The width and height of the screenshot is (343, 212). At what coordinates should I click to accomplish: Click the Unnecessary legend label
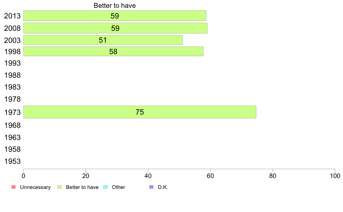pyautogui.click(x=35, y=187)
